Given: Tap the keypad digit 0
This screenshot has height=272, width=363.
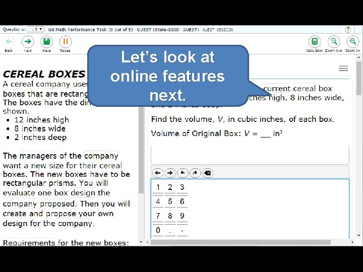Looking at the screenshot, I should tap(158, 230).
